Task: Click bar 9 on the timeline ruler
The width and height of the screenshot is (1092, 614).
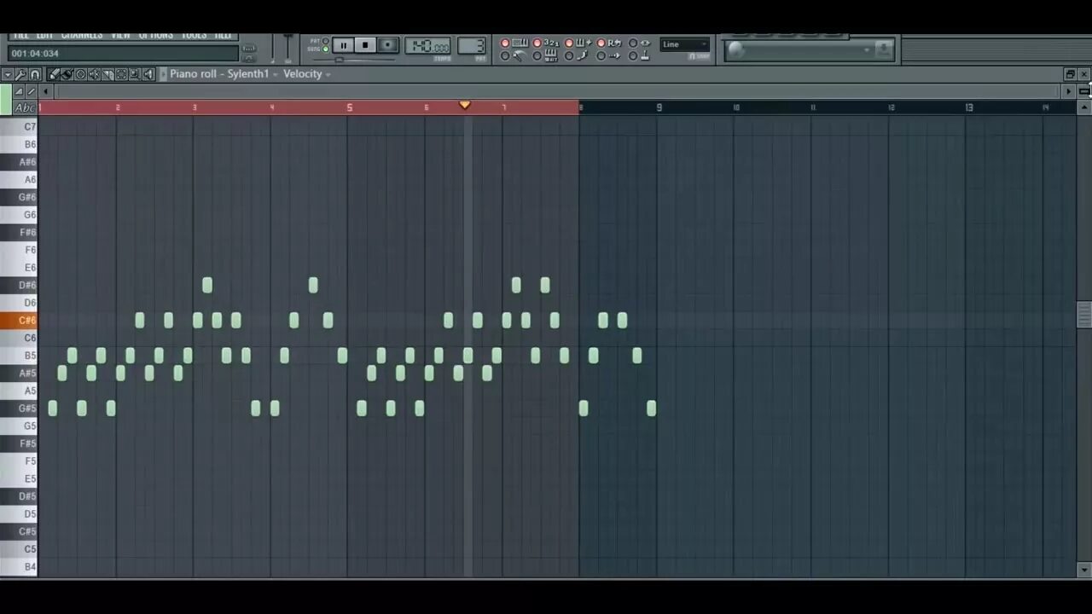Action: (x=659, y=107)
